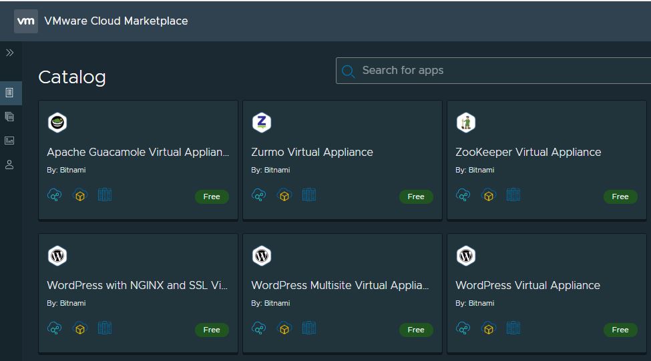The image size is (651, 361).
Task: Click the ZooKeeper app logo
Action: (465, 123)
